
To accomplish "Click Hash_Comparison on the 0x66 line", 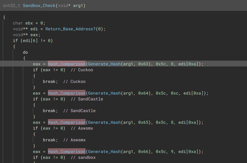I will pos(67,152).
